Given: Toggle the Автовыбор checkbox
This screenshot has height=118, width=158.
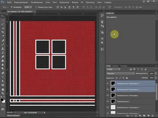Looking at the screenshot, I should (x=12, y=7).
